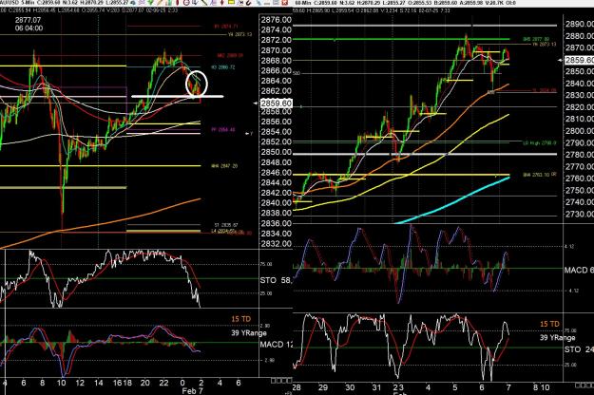Click the 2780.00 price on the 60-min axis

coord(579,155)
